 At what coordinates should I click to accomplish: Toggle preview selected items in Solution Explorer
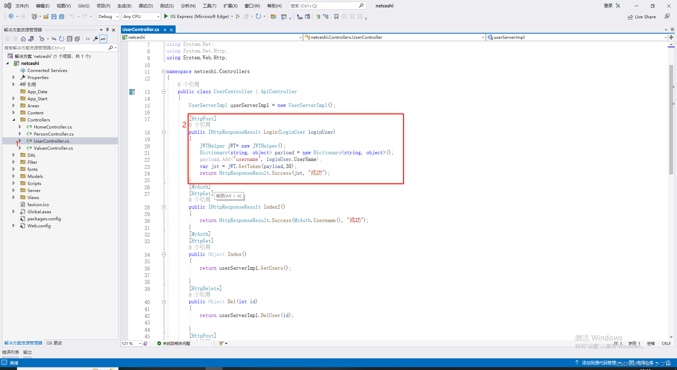coord(103,39)
